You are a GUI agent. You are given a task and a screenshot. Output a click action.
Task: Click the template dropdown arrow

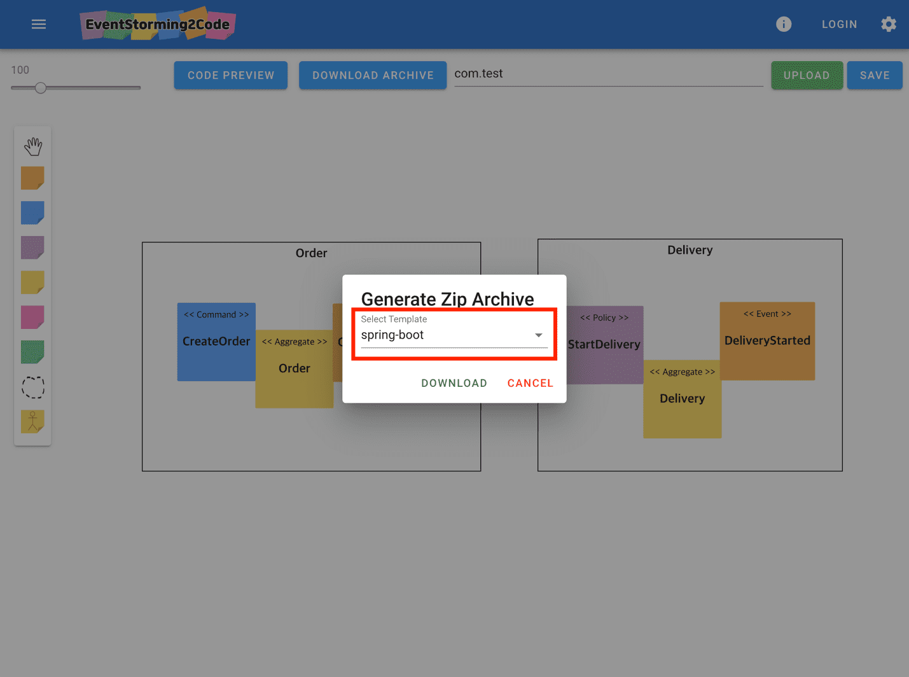tap(539, 335)
